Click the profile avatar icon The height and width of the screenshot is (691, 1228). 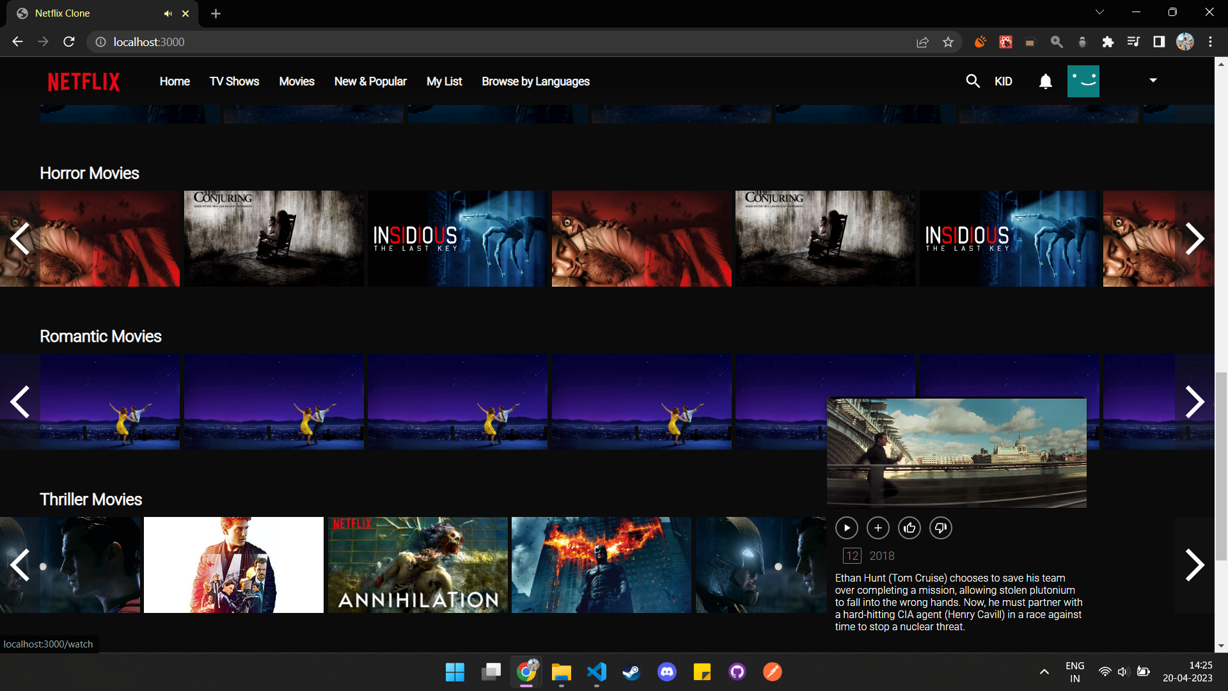point(1083,81)
